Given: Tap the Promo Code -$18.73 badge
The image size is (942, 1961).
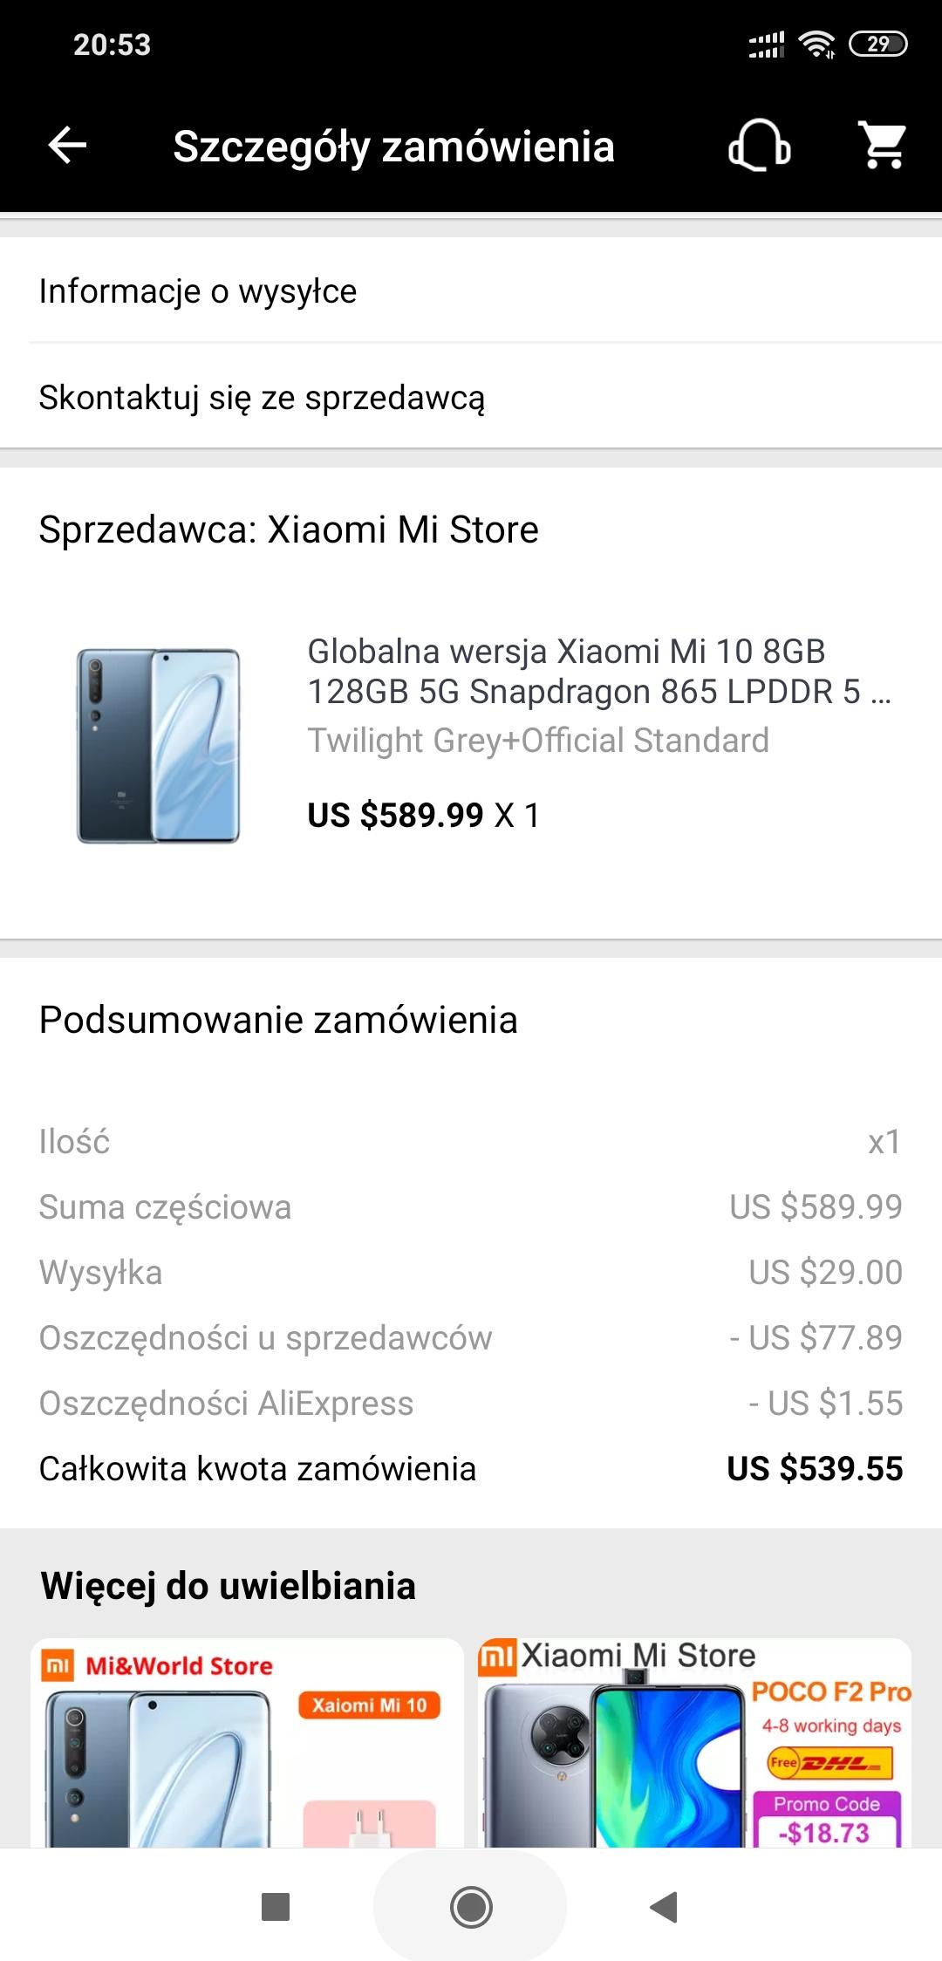Looking at the screenshot, I should [x=826, y=1821].
